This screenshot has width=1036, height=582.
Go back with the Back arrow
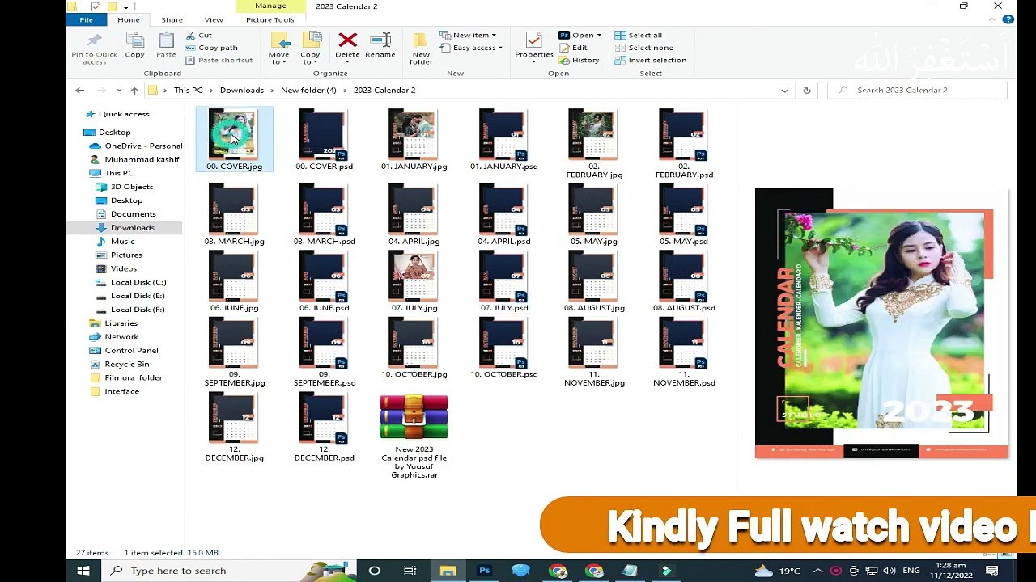pyautogui.click(x=79, y=91)
